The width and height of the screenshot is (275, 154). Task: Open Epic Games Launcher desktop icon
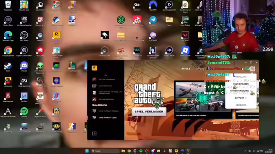pos(24,21)
